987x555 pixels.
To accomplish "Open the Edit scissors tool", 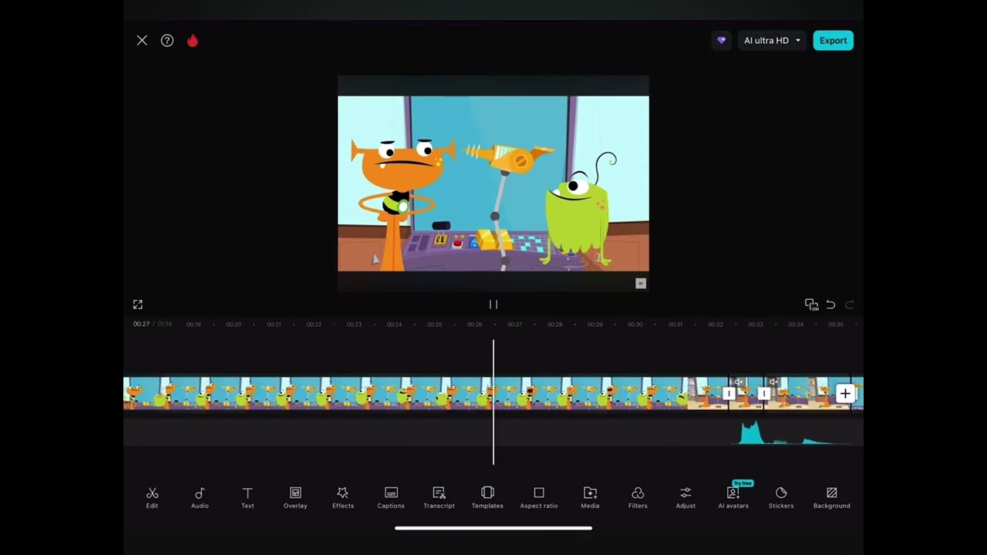I will [x=152, y=497].
